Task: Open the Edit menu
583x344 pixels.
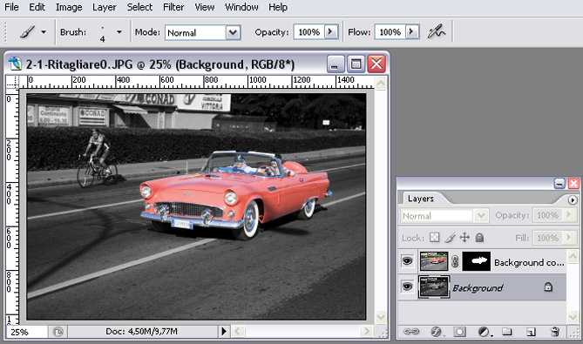Action: coord(37,7)
